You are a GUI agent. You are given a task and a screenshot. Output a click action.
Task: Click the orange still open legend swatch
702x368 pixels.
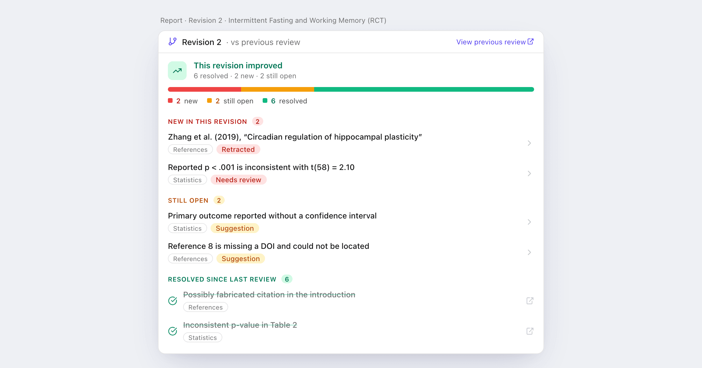209,101
